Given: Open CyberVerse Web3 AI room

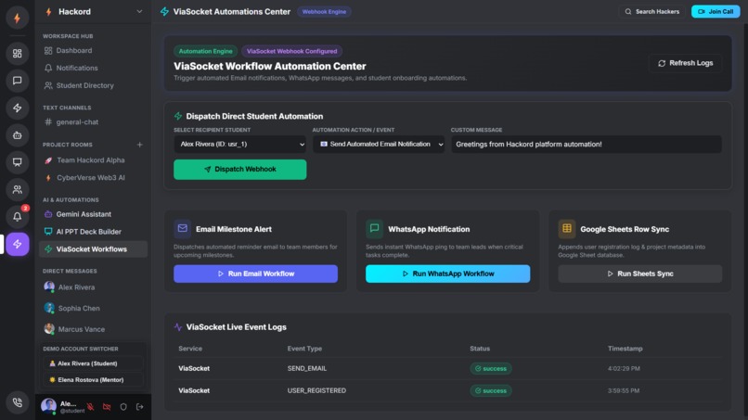Looking at the screenshot, I should click(x=93, y=178).
